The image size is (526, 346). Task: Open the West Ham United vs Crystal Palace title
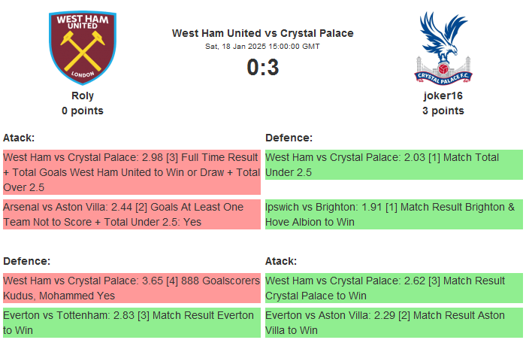[262, 33]
